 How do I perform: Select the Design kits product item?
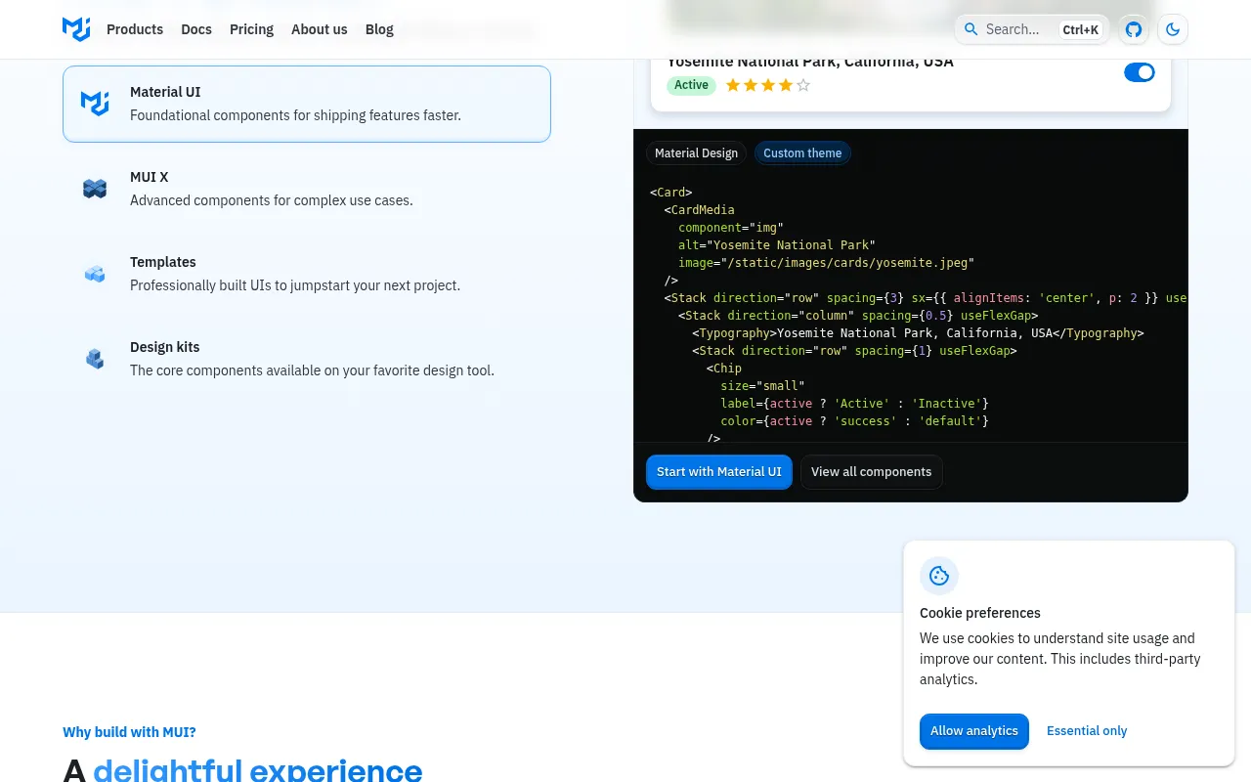307,359
